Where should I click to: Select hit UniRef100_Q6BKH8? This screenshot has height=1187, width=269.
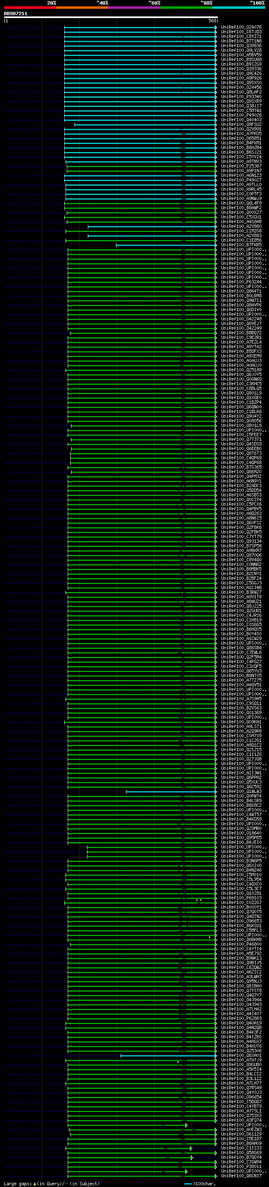[x=241, y=939]
